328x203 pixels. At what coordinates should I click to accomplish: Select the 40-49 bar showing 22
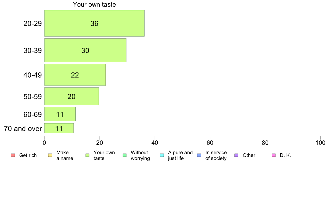tap(75, 75)
